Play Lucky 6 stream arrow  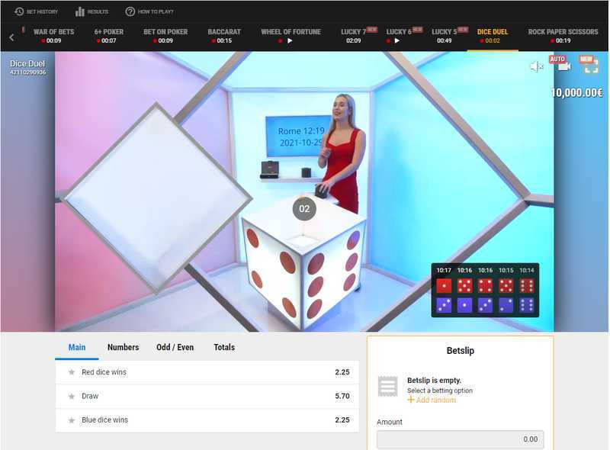(x=396, y=40)
